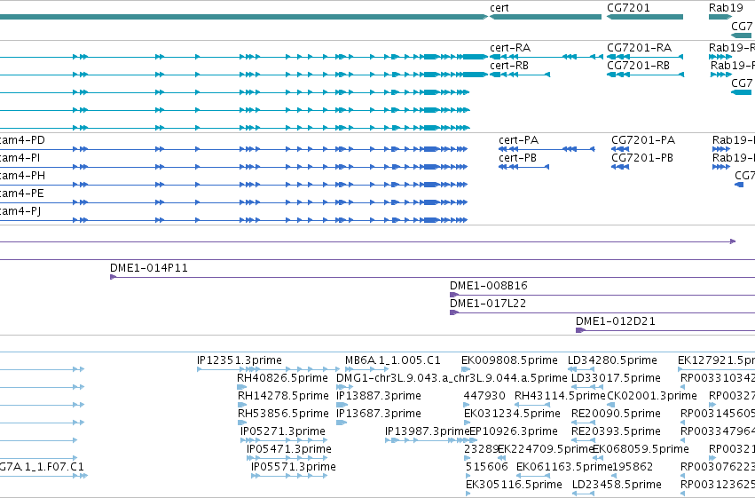
Task: Select the CG7201 gene label
Action: click(x=628, y=8)
